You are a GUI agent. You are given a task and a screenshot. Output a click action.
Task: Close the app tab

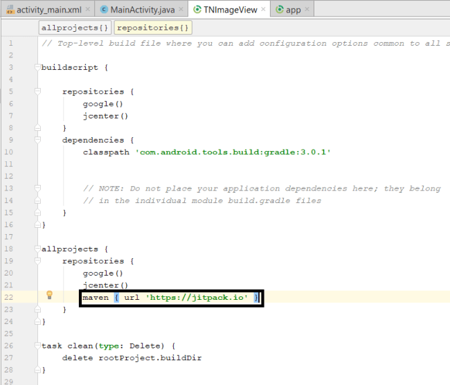307,10
